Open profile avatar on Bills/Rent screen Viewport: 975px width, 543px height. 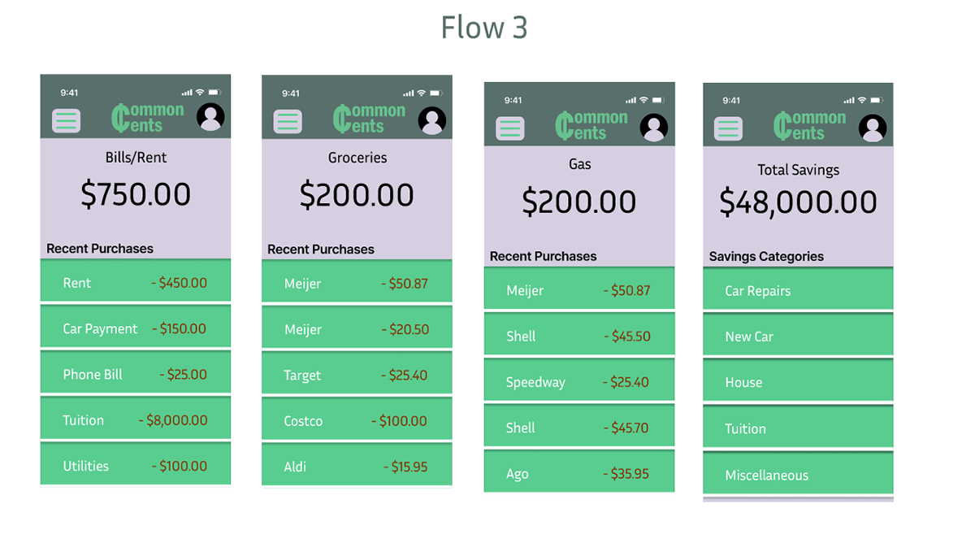(211, 117)
